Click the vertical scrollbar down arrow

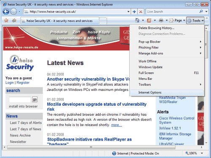(206, 143)
